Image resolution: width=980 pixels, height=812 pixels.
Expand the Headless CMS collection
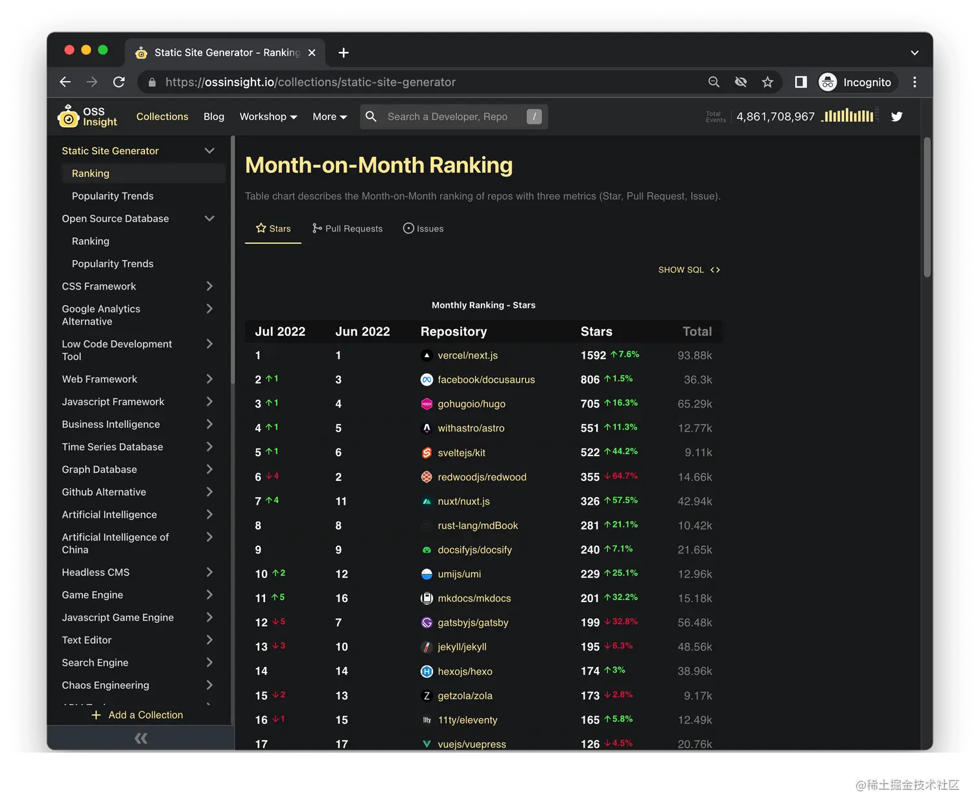[x=209, y=572]
